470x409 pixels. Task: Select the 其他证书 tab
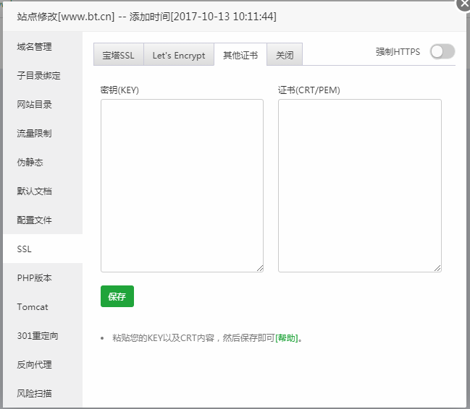tap(240, 55)
